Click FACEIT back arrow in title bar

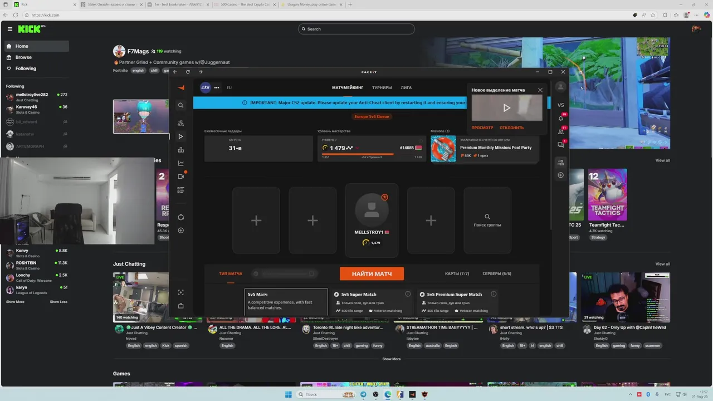point(175,72)
